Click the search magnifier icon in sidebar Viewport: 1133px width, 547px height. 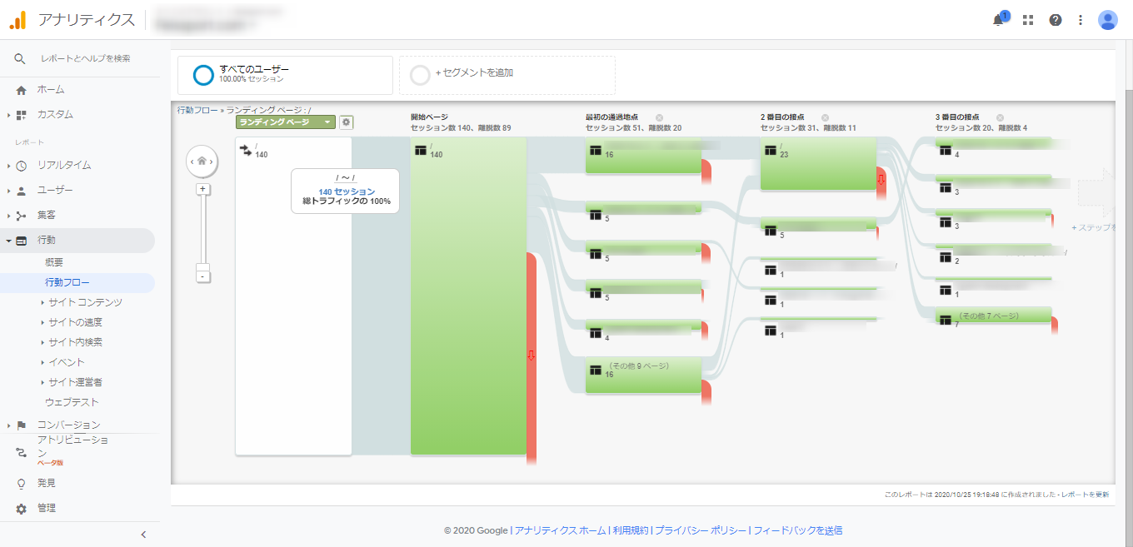[21, 58]
